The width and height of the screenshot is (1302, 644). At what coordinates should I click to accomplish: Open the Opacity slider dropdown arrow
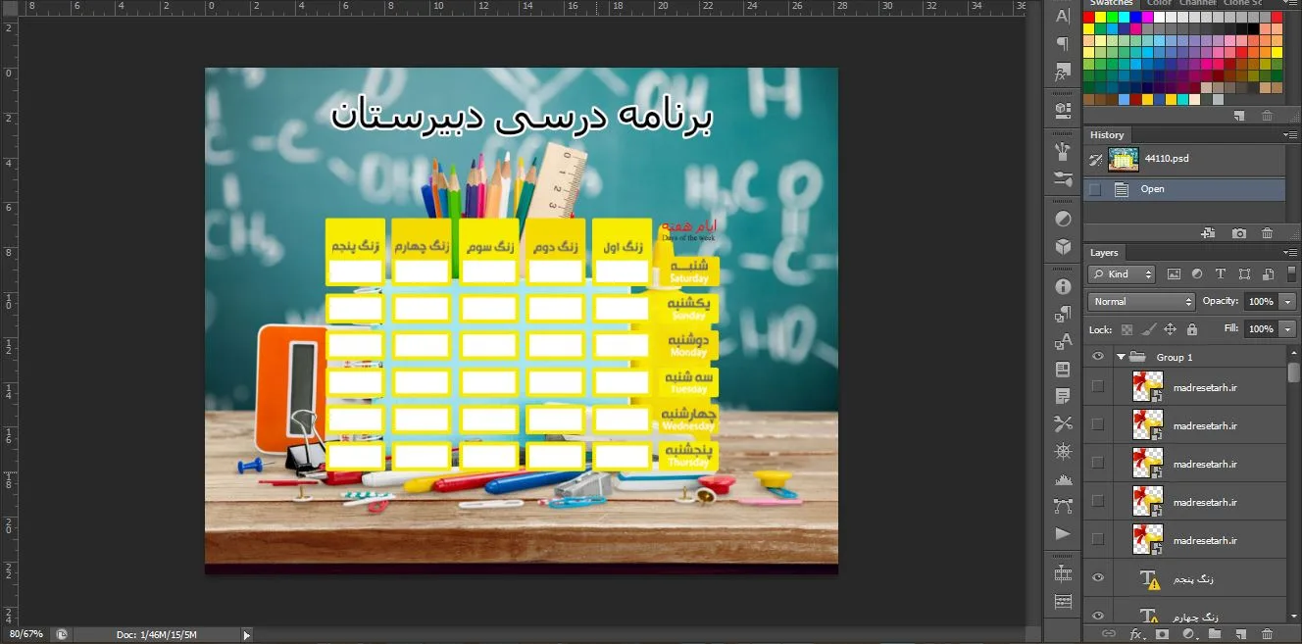point(1288,302)
